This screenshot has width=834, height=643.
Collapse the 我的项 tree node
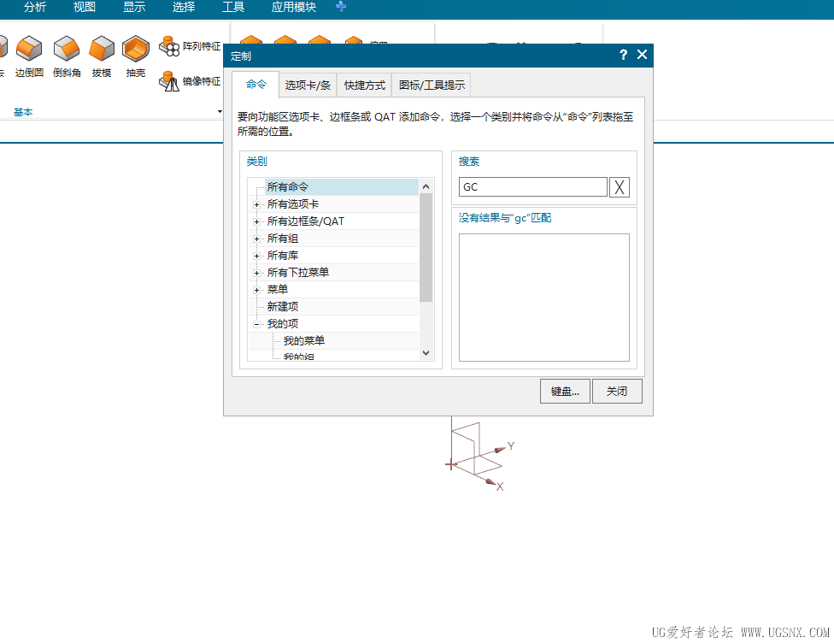click(x=257, y=323)
